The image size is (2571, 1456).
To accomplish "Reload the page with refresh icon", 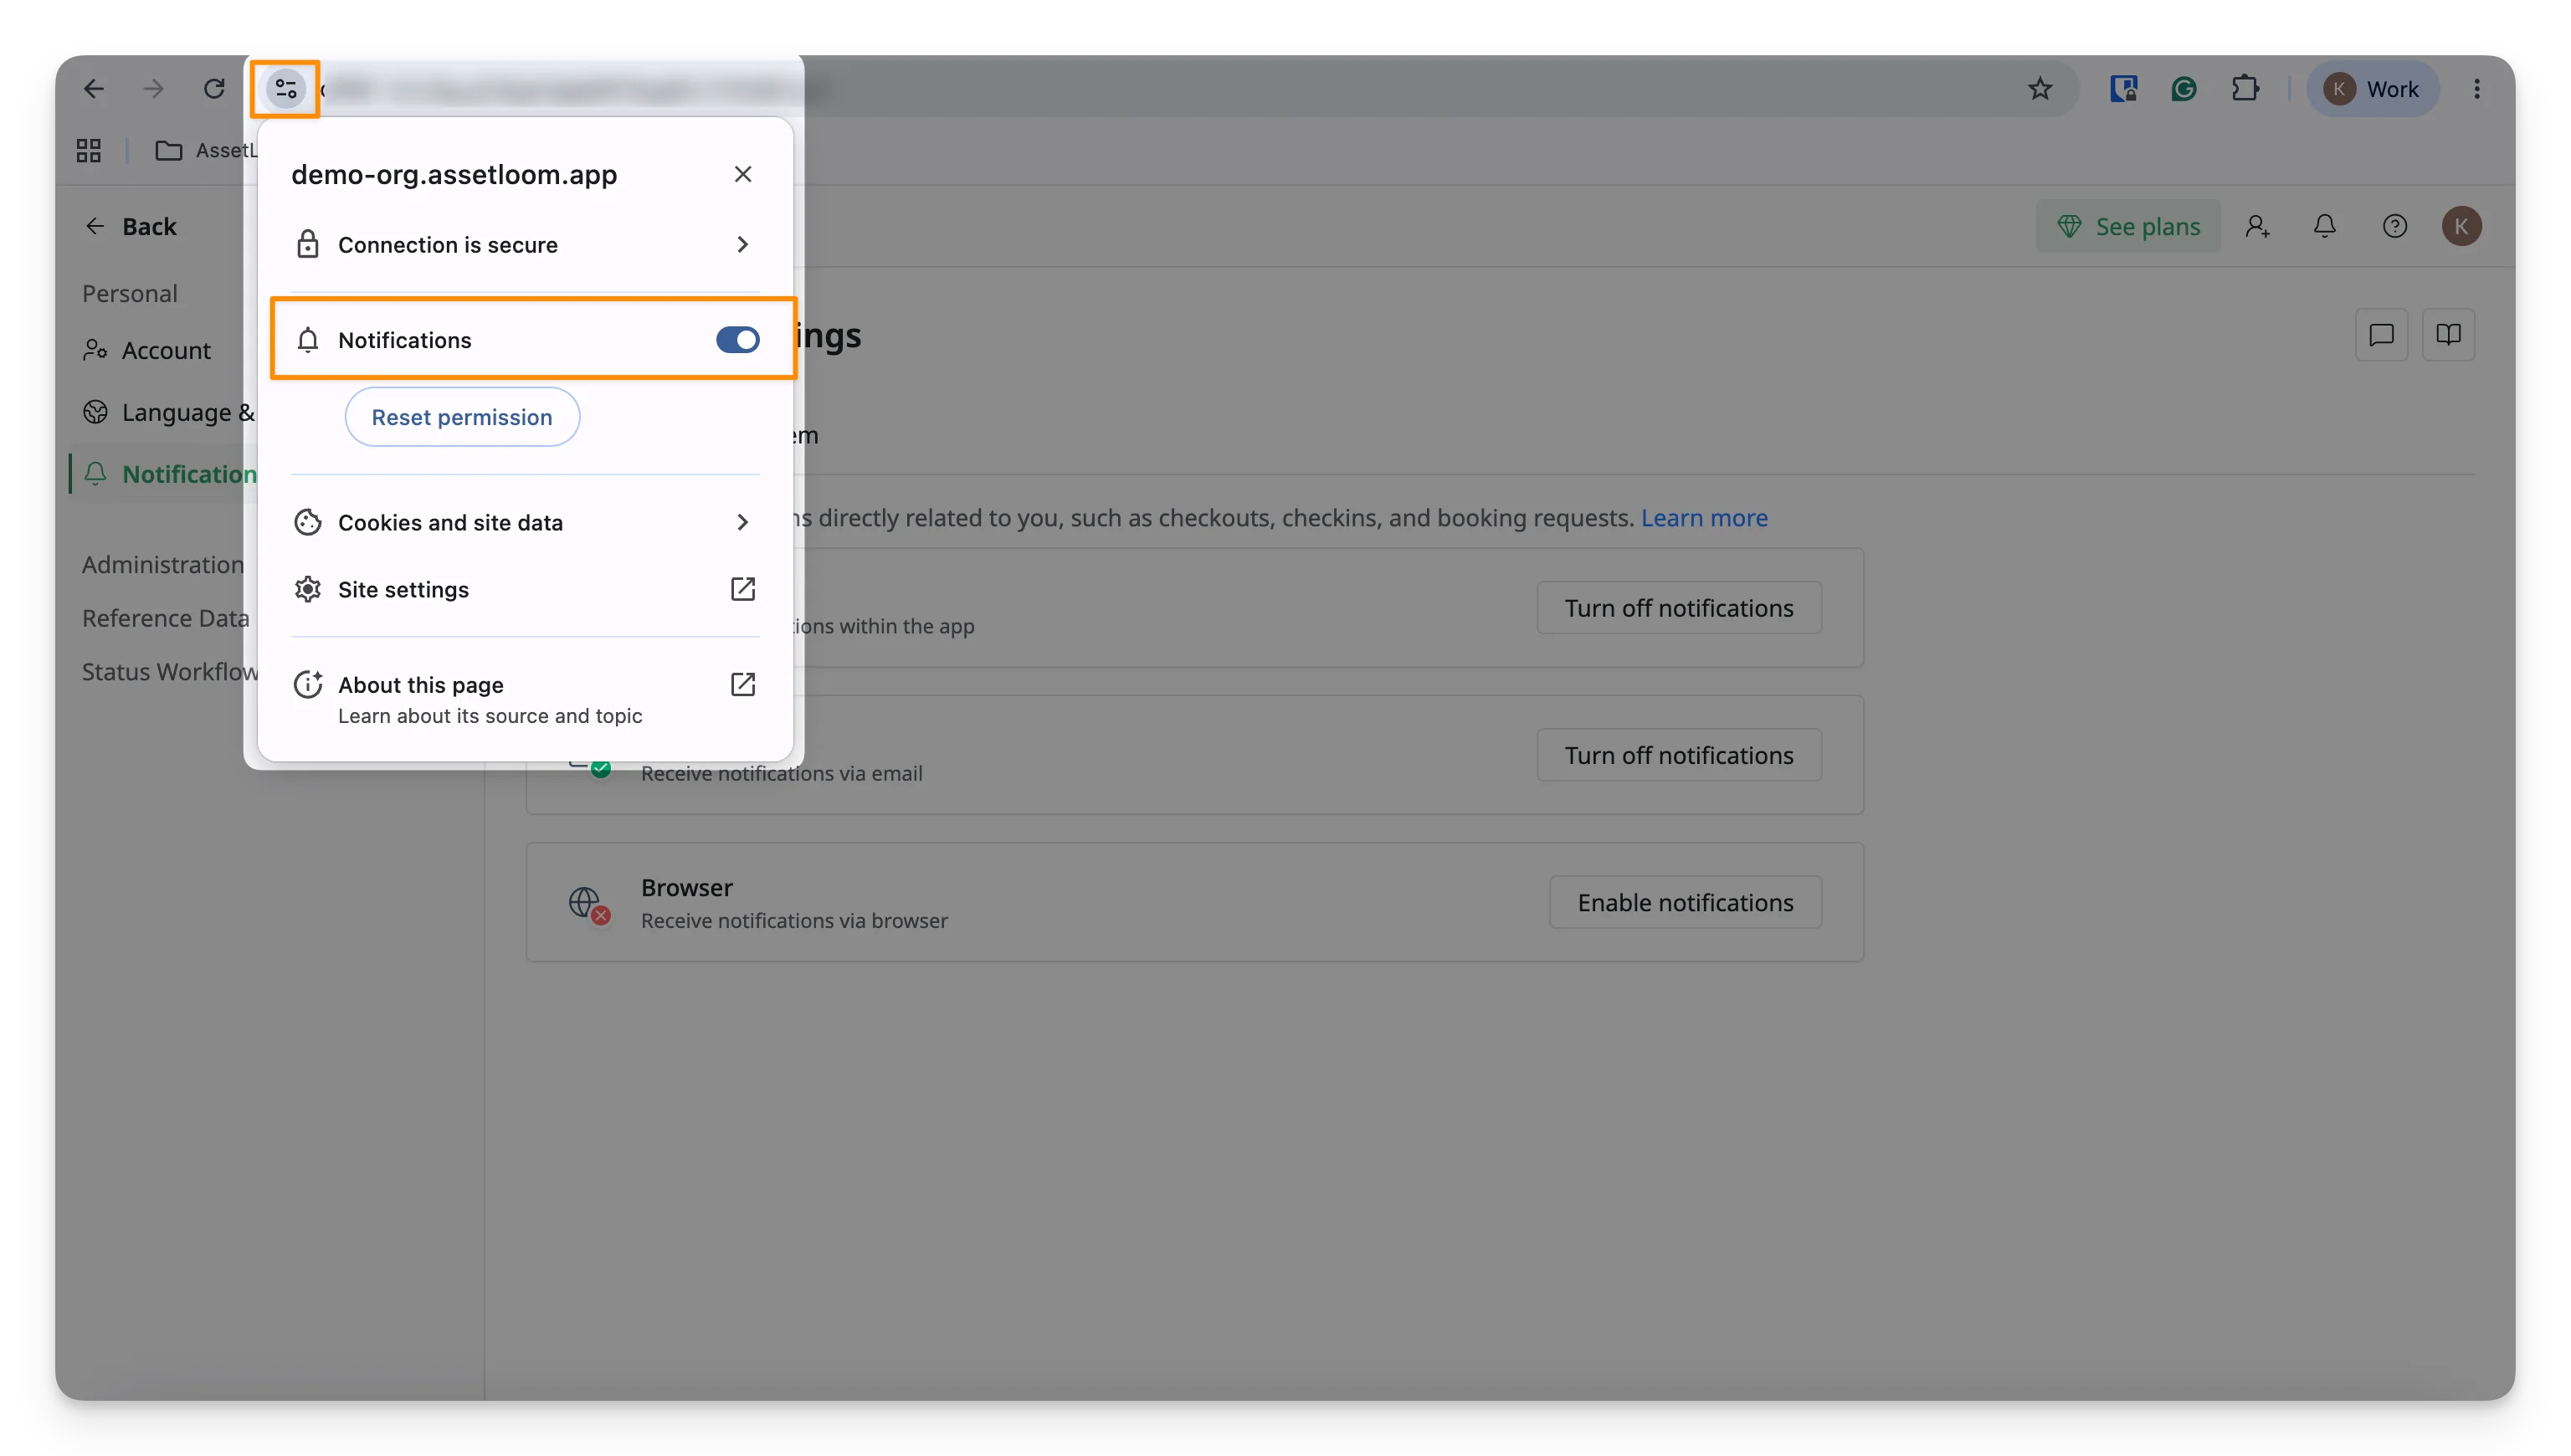I will point(213,89).
